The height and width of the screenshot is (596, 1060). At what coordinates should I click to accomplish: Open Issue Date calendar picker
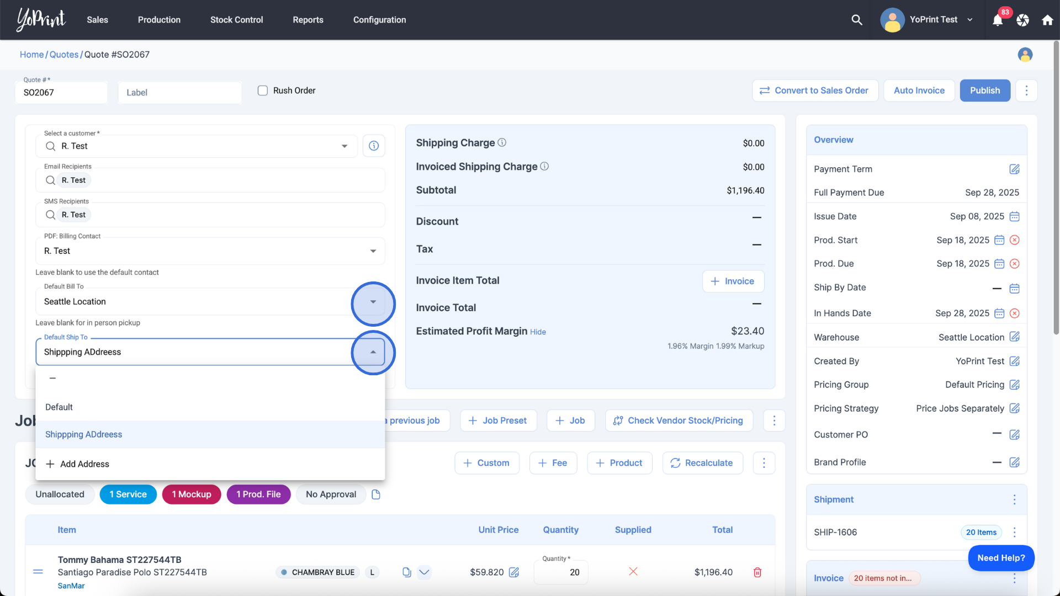pos(1014,216)
